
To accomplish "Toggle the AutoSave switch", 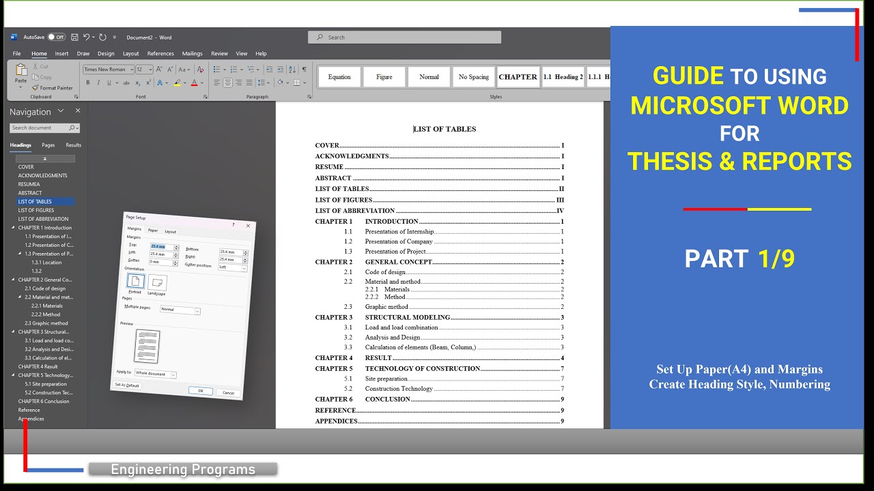I will pos(56,38).
